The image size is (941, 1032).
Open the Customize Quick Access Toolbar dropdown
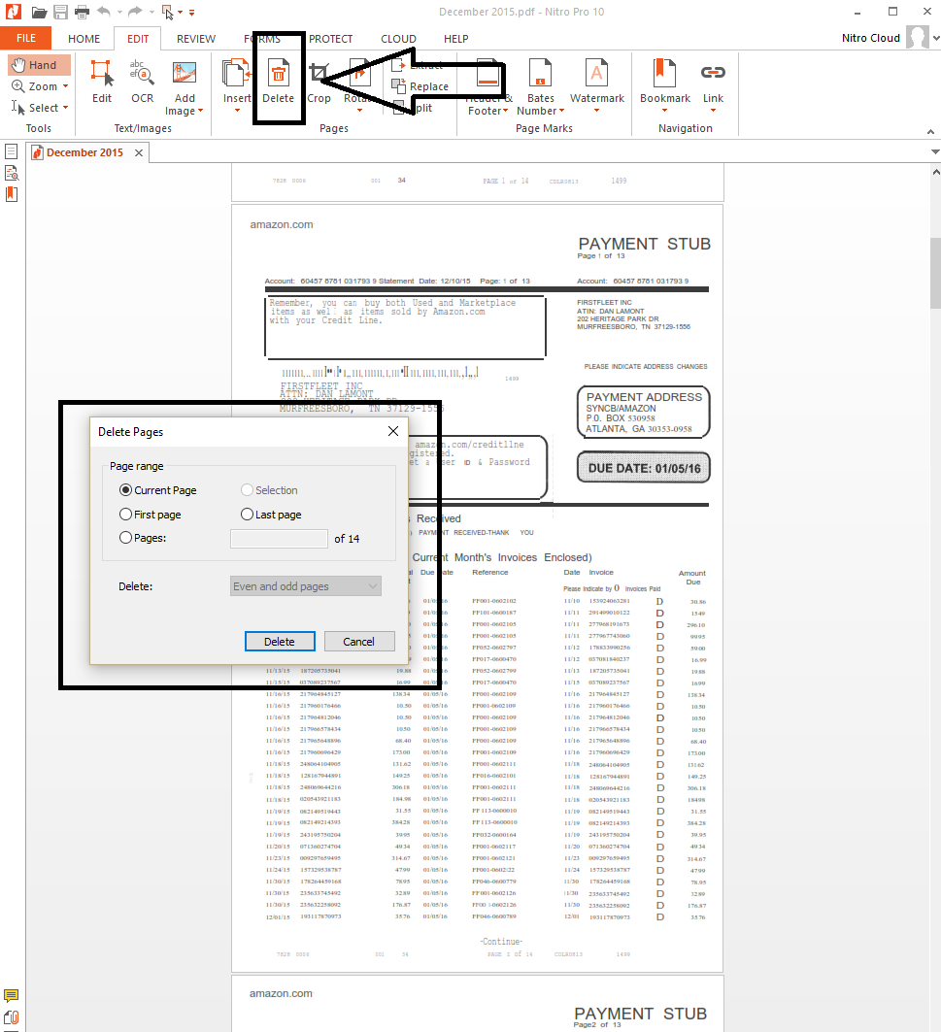[x=191, y=12]
